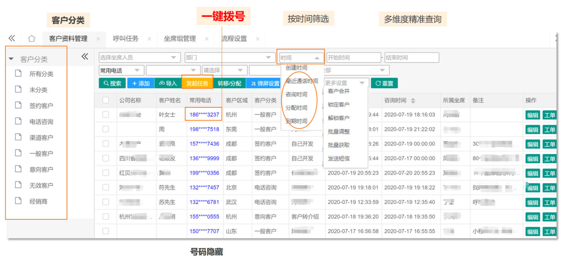Open the 更多设置 dropdown

tap(346, 83)
